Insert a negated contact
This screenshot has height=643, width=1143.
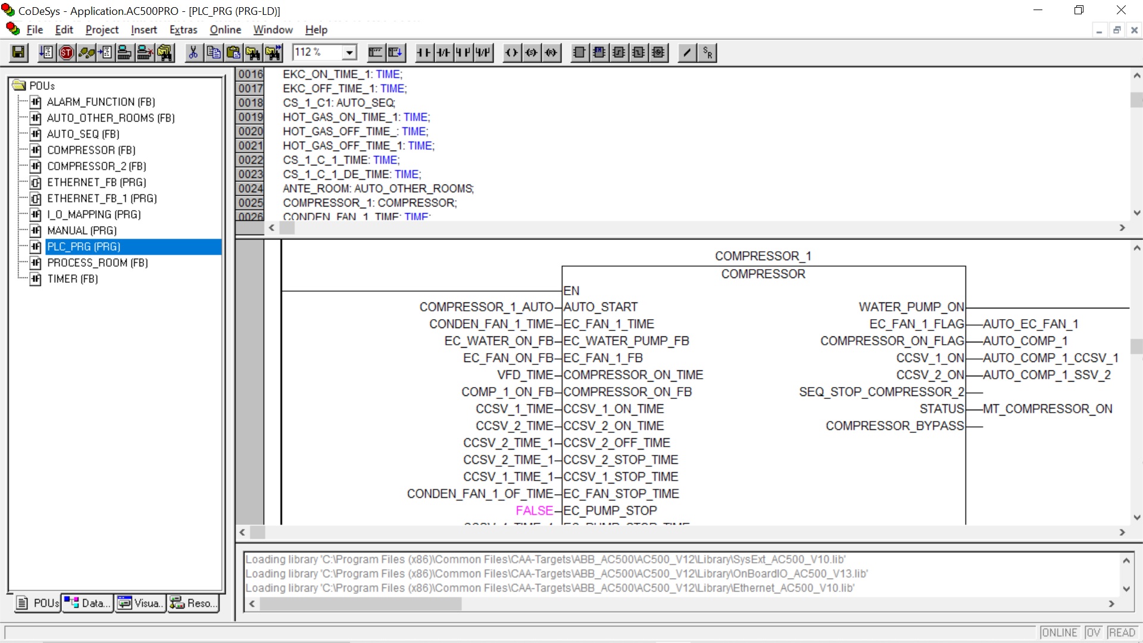pyautogui.click(x=443, y=53)
